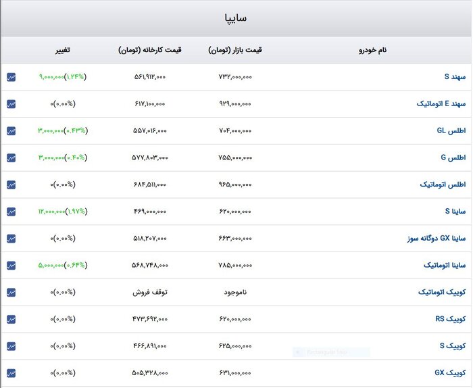Click the سایپا table title

click(235, 18)
